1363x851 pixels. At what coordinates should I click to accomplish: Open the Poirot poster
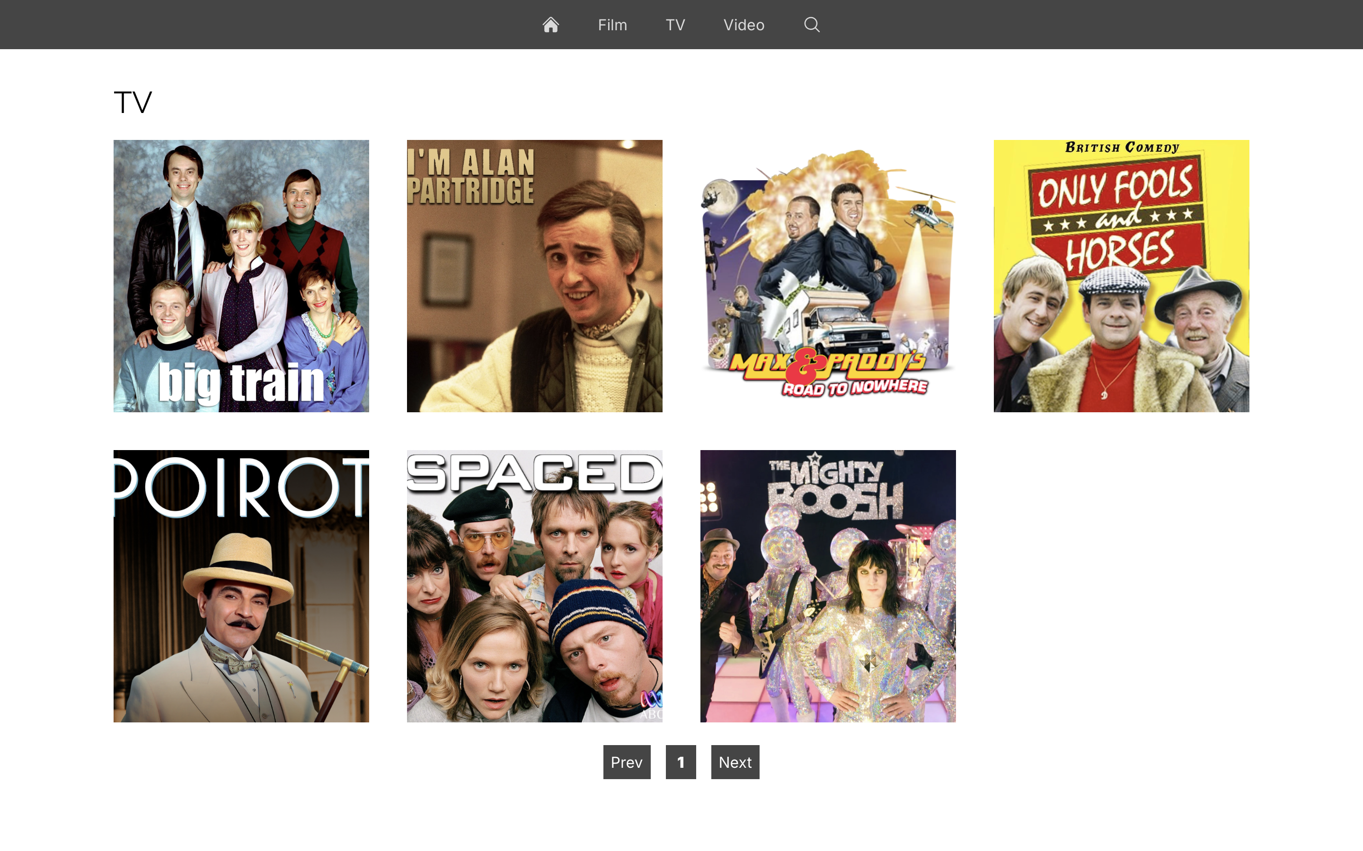coord(241,586)
